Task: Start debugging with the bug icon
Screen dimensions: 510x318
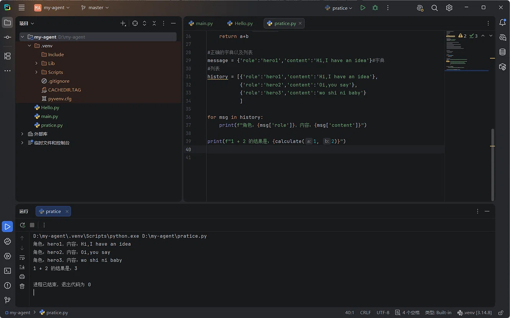Action: (x=375, y=8)
